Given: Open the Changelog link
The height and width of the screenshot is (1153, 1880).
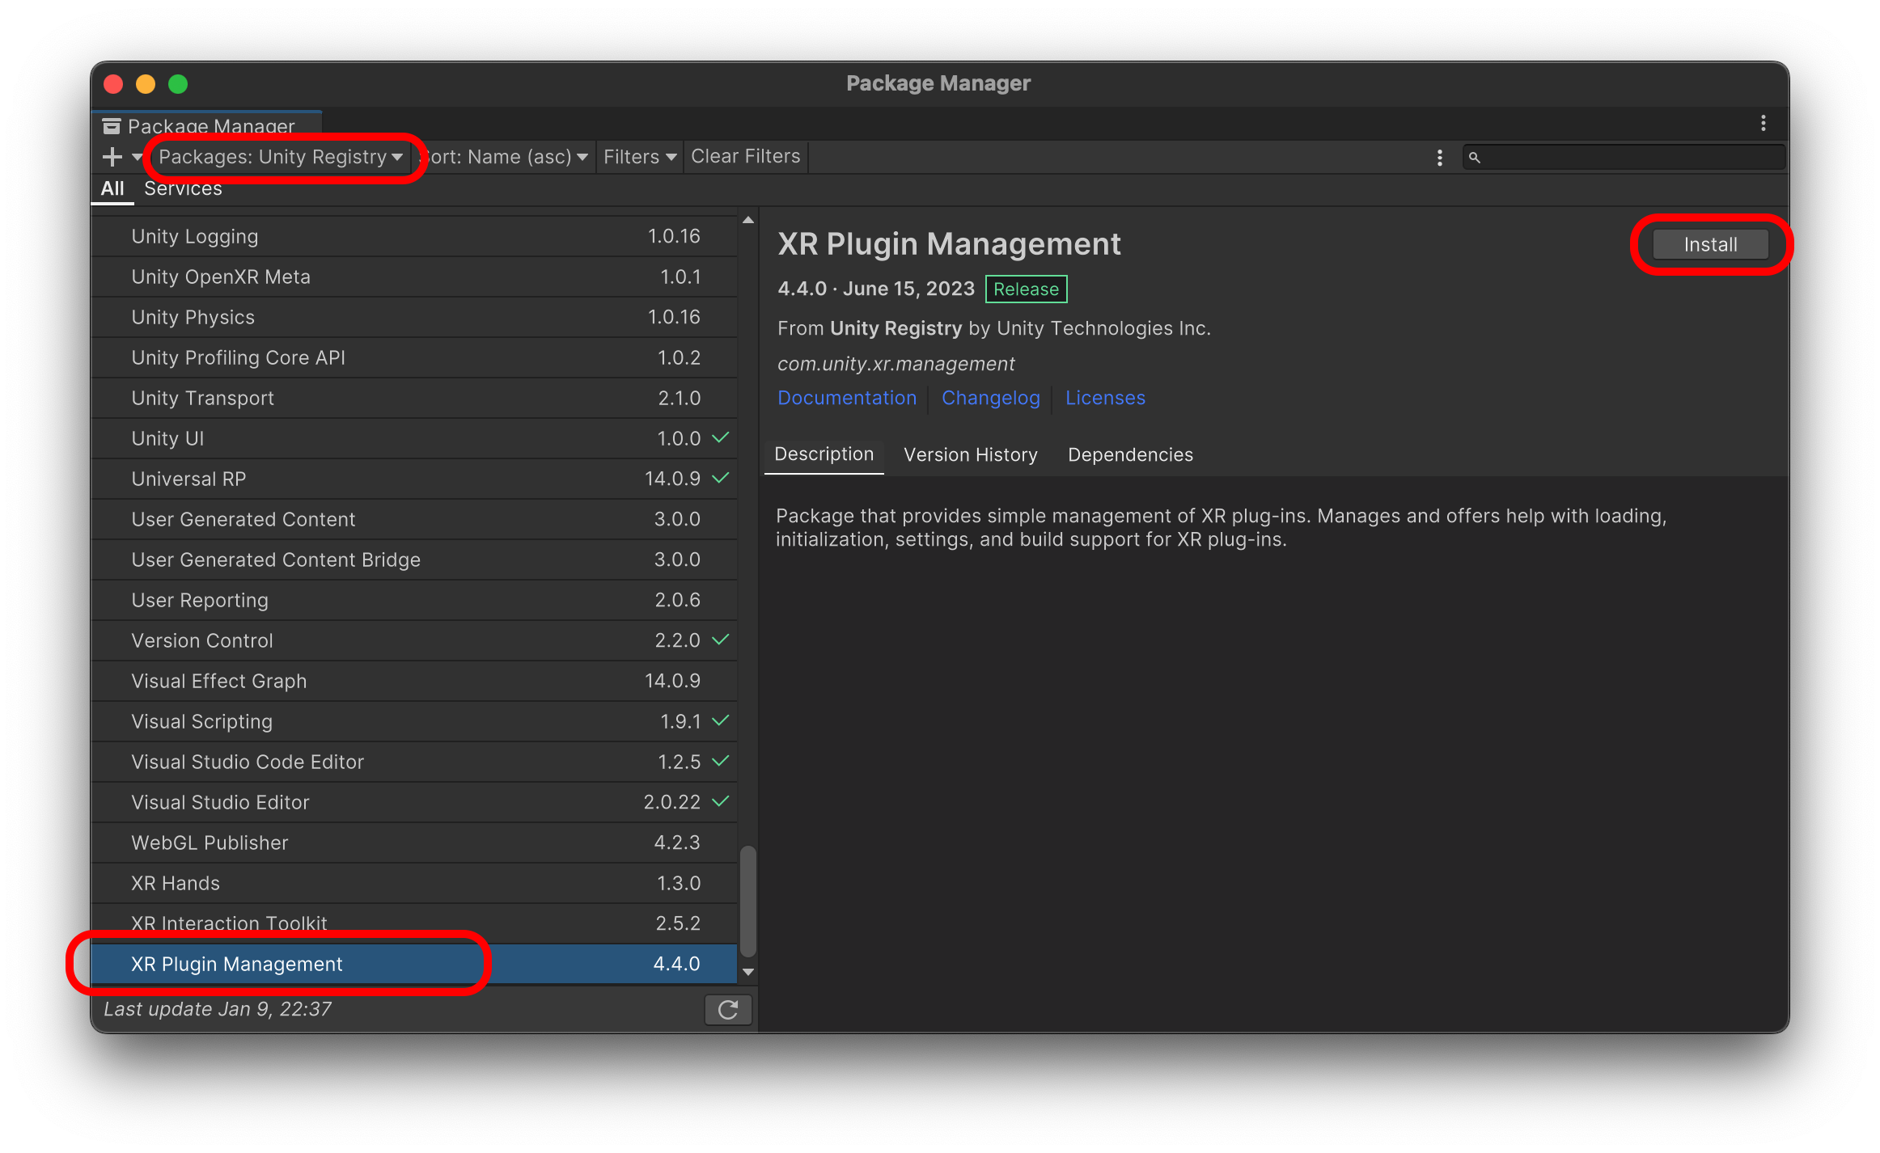Looking at the screenshot, I should pos(990,398).
